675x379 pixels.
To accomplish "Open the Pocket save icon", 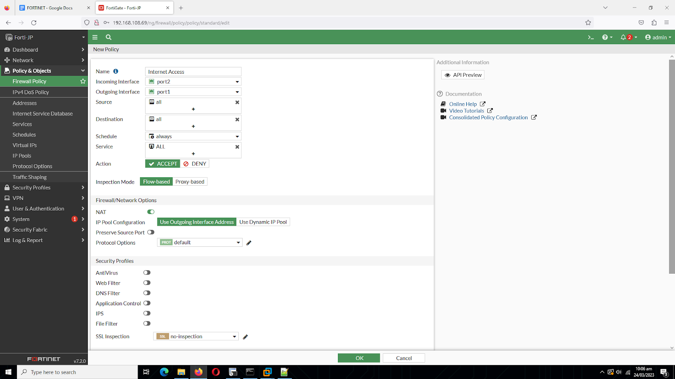I will 641,23.
